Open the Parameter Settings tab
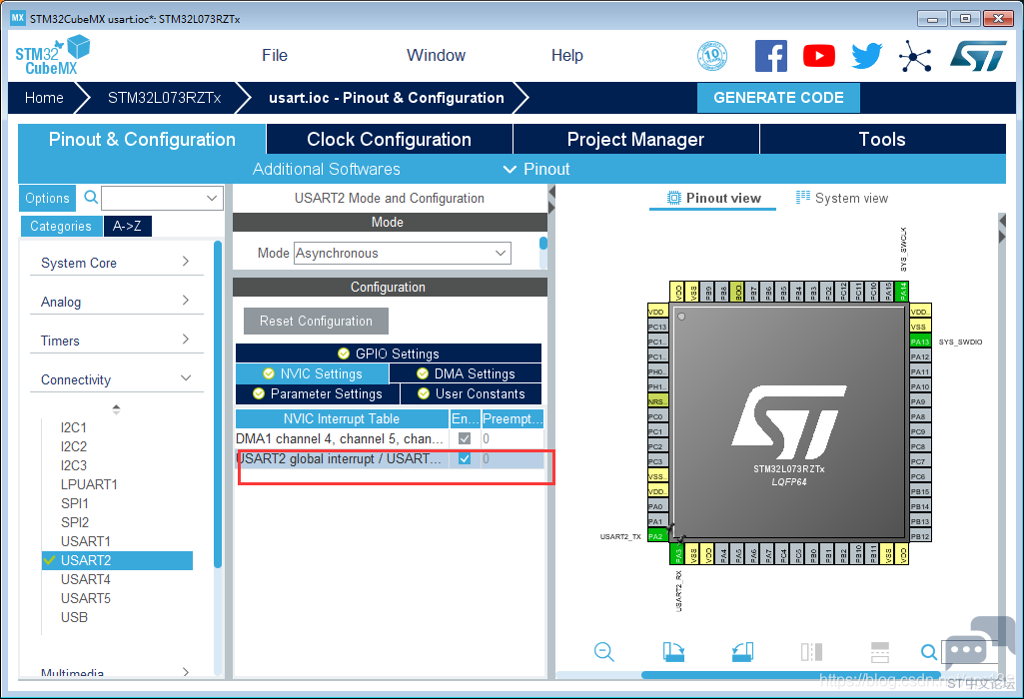 coord(318,393)
